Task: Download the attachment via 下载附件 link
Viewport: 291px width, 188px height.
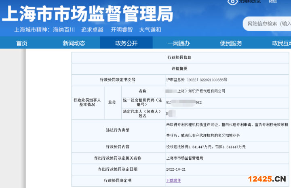Action: pos(173,180)
